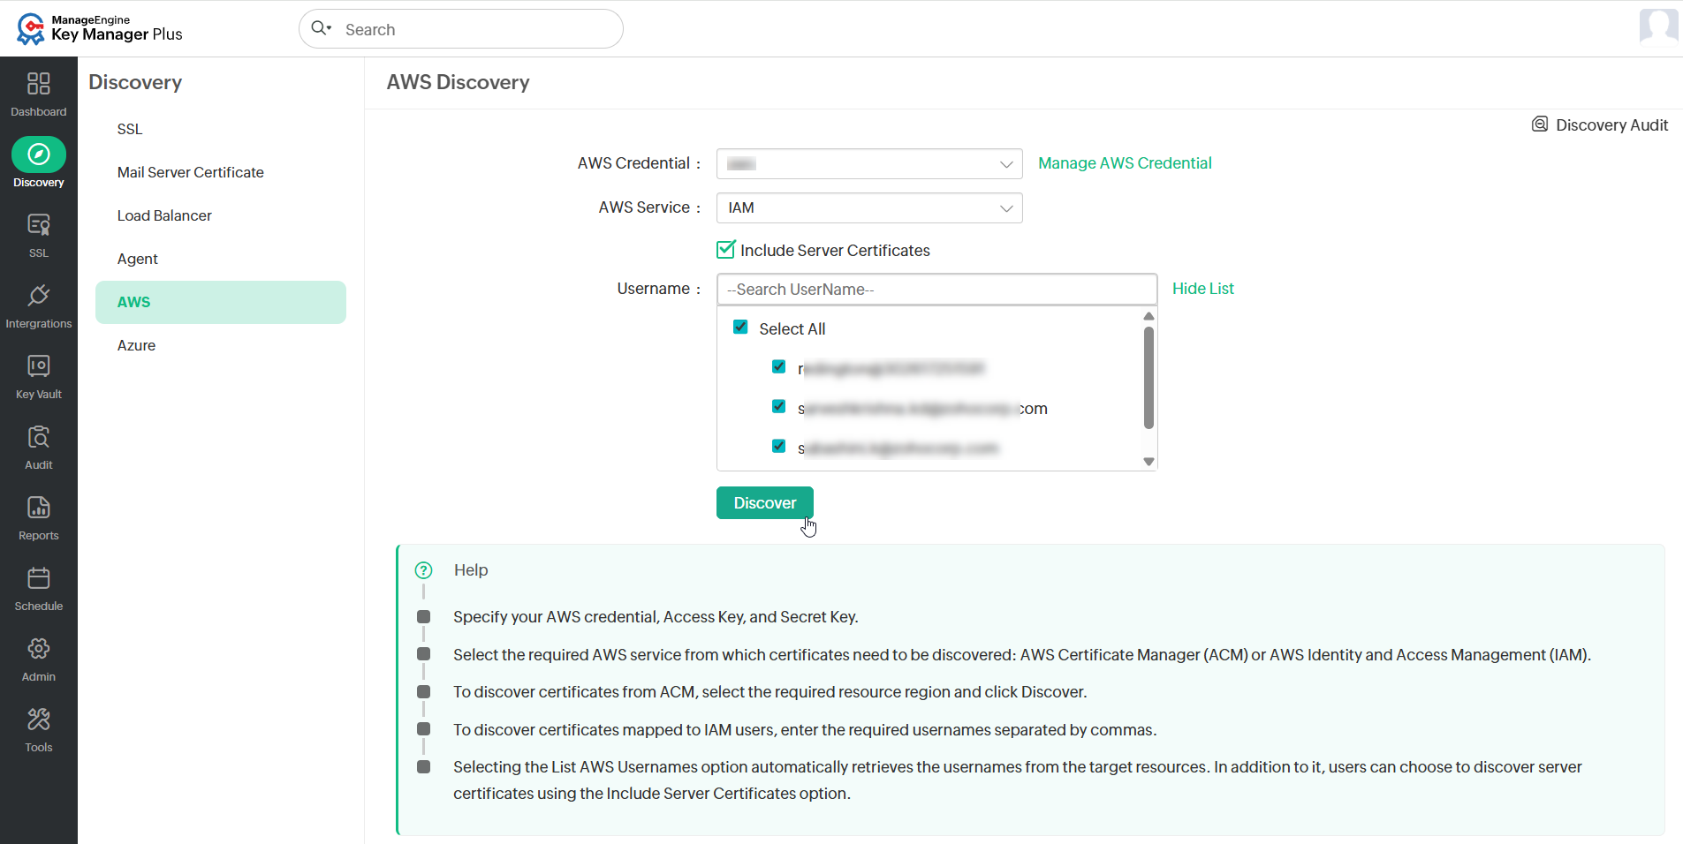Open the Schedule calendar icon
1683x844 pixels.
(39, 578)
